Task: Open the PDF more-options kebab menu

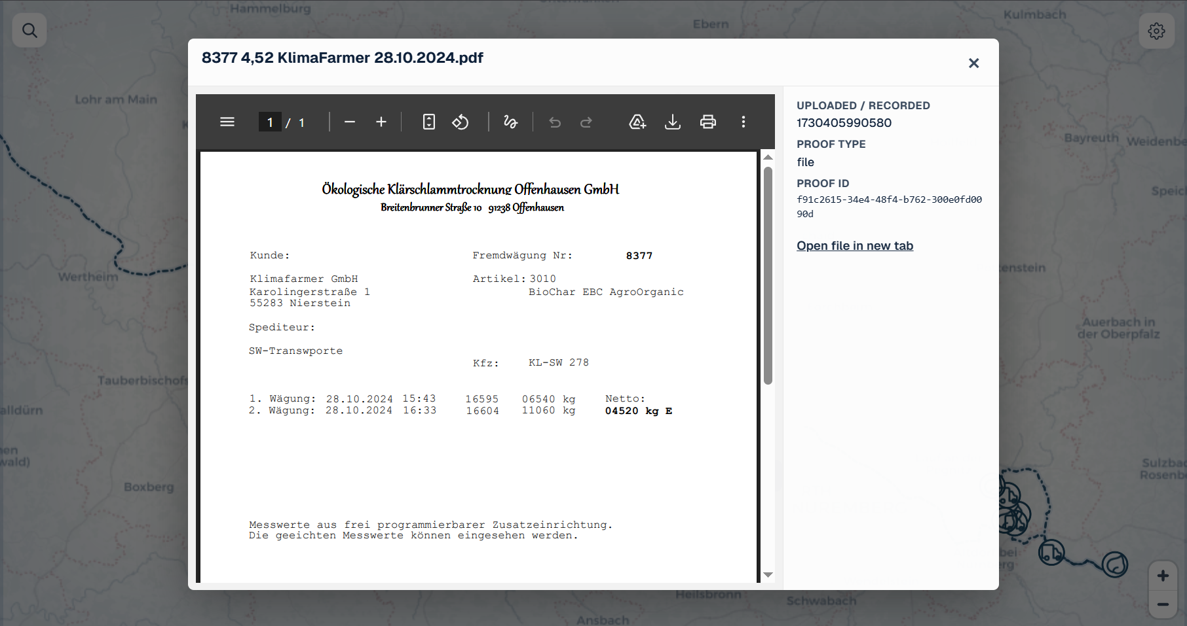Action: point(744,122)
